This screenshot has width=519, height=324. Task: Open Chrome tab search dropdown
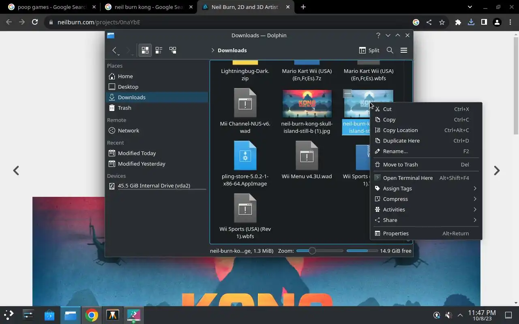tap(470, 7)
